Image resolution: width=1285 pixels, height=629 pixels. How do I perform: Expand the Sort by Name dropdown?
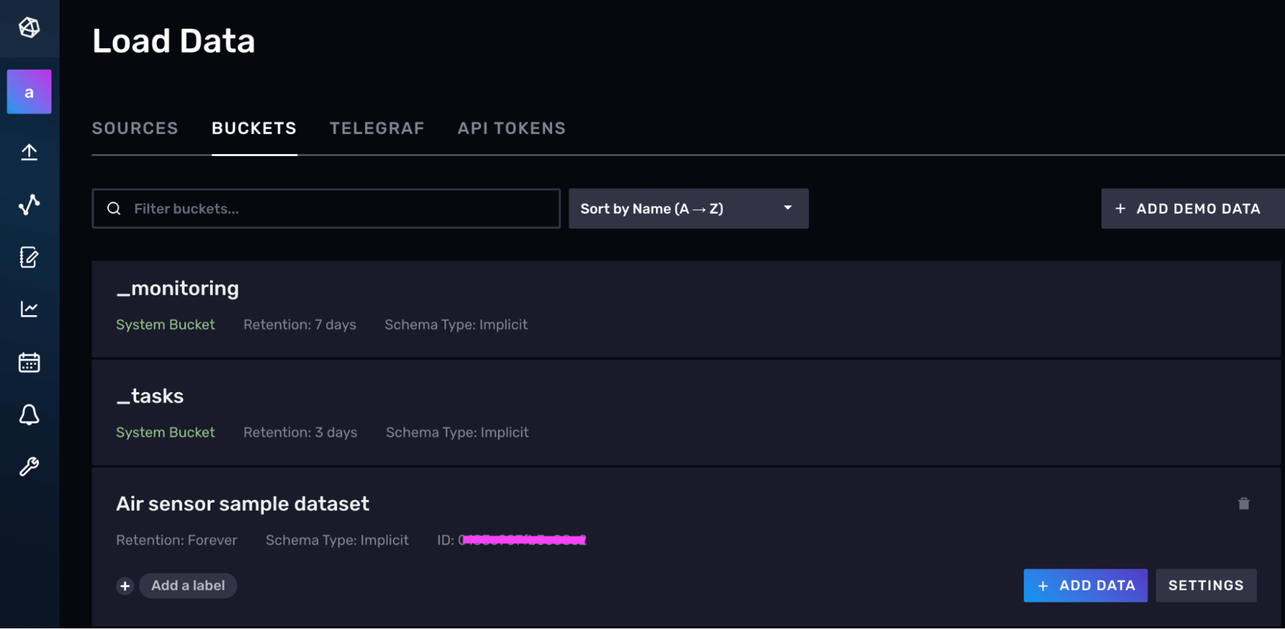(x=688, y=209)
